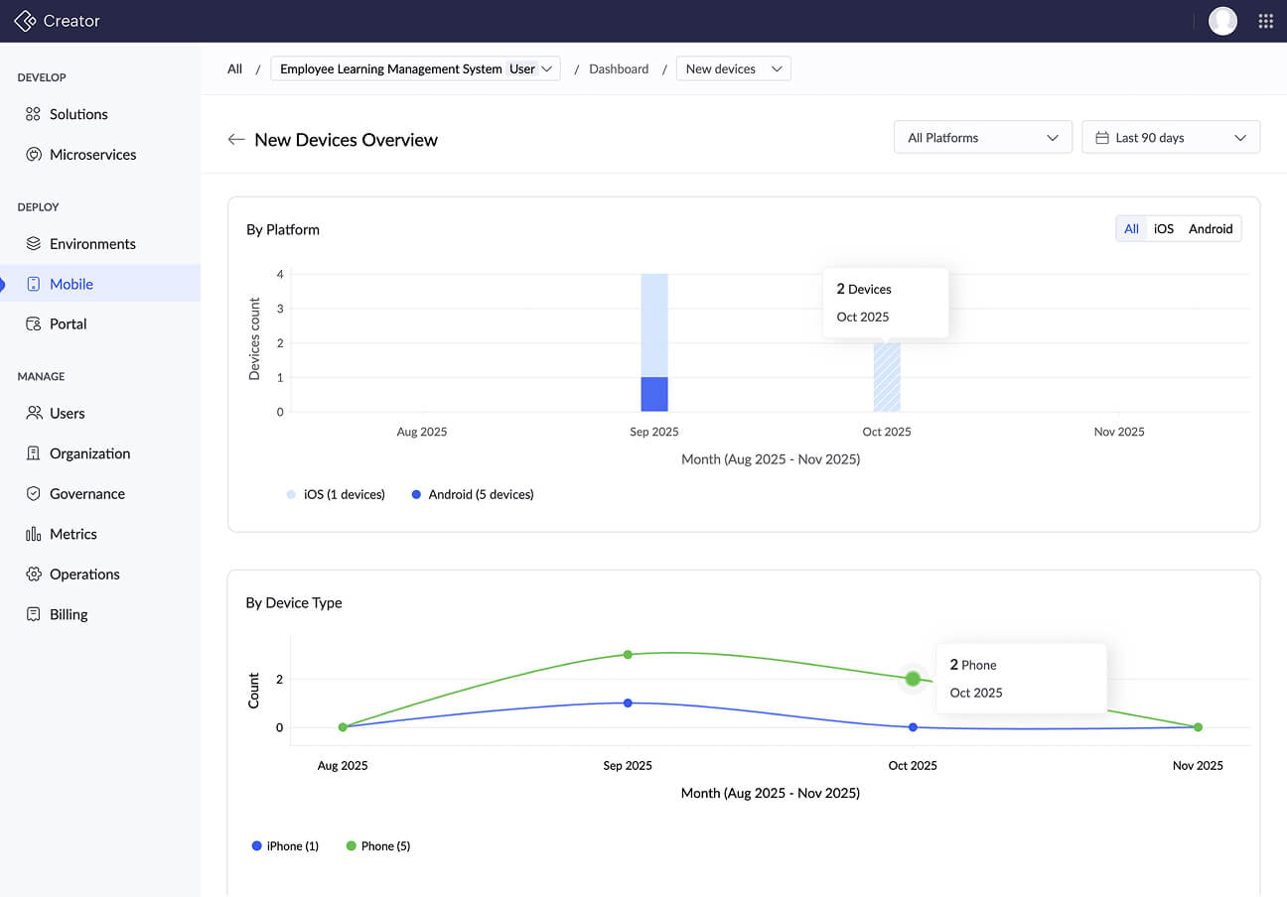Go to All in breadcrumb
The width and height of the screenshot is (1287, 897).
point(234,69)
